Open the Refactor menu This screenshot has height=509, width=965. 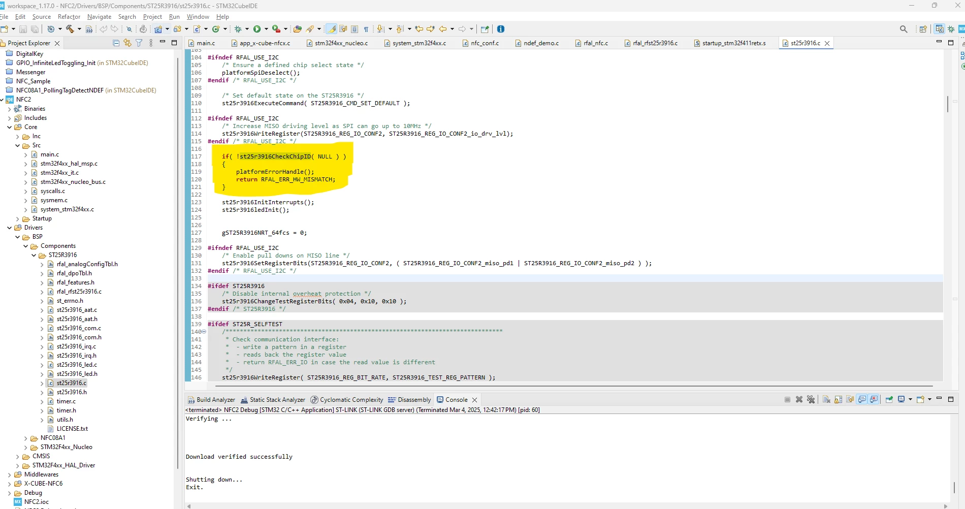point(69,17)
